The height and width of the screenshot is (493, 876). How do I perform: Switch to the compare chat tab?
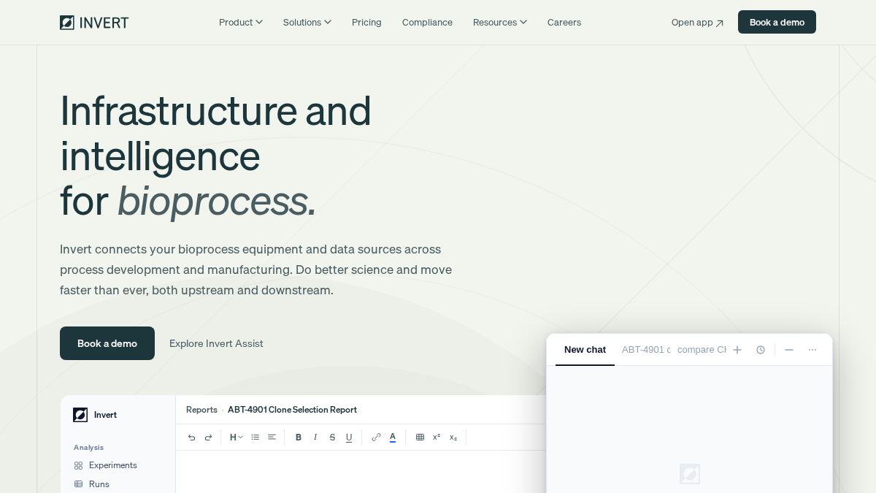coord(702,350)
